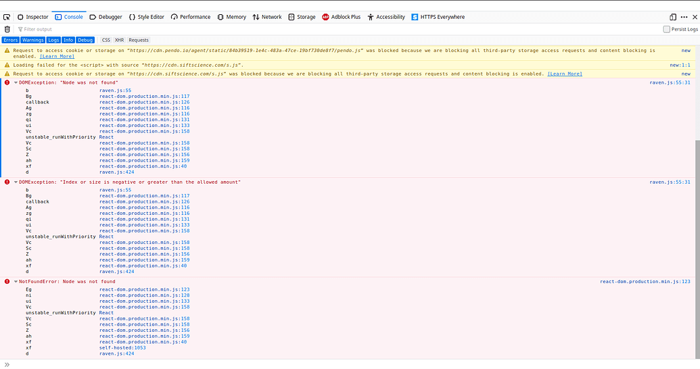Viewport: 700px width, 369px height.
Task: Click the console vertical scrollbar
Action: [x=697, y=250]
